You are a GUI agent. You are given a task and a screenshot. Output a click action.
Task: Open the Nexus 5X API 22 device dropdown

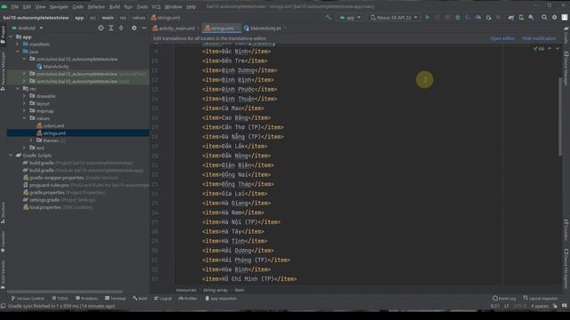point(395,18)
